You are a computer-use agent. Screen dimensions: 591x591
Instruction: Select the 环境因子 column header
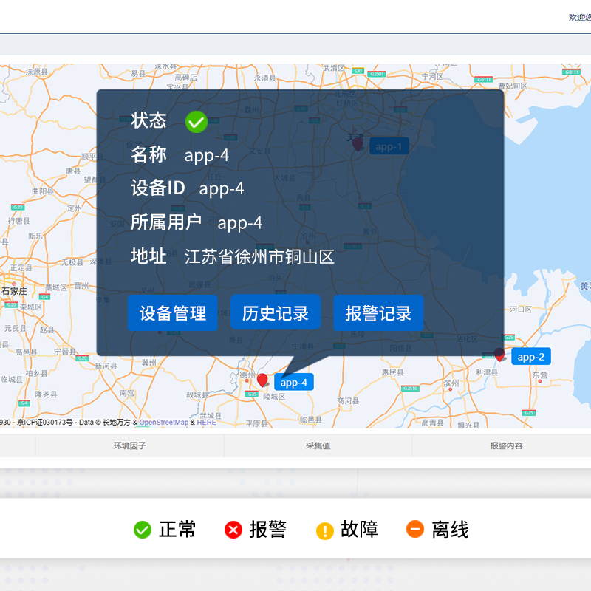click(129, 446)
